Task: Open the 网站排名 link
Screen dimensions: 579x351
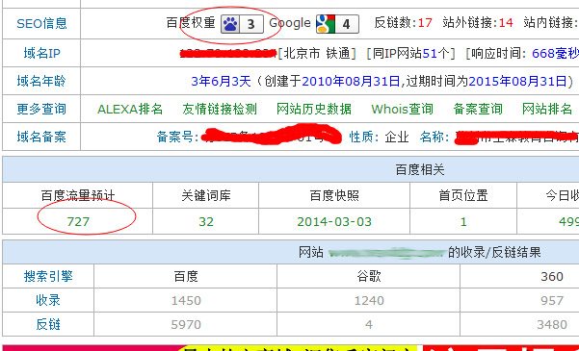Action: click(x=546, y=109)
